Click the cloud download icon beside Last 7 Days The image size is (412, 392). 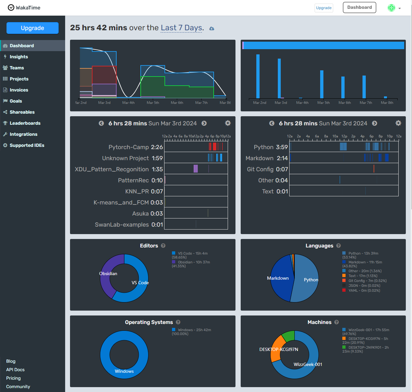point(212,29)
